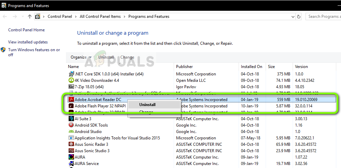Select the Adobe Acrobat Reader DC icon
This screenshot has width=341, height=168.
coord(71,100)
